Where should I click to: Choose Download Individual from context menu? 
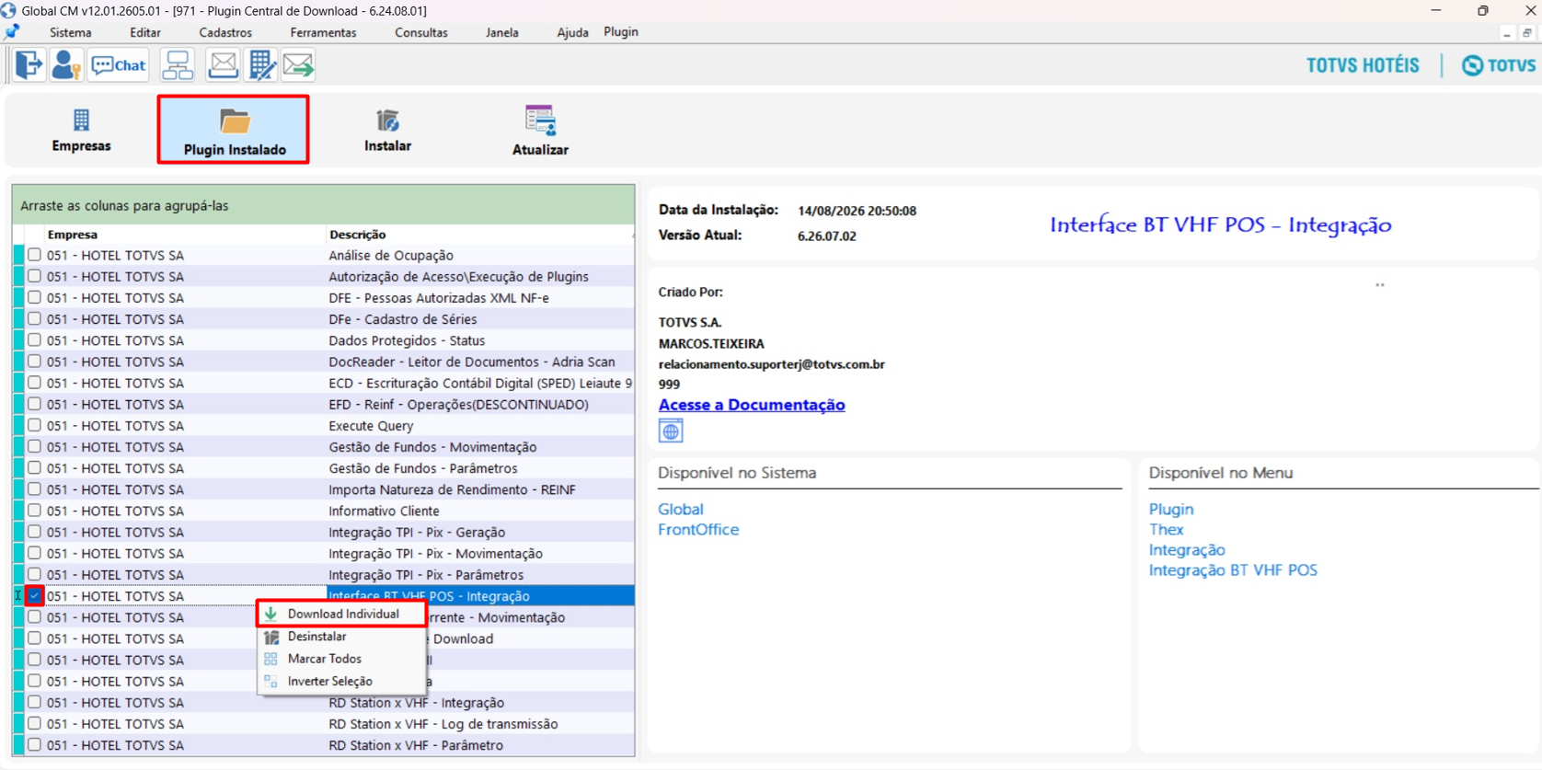342,614
